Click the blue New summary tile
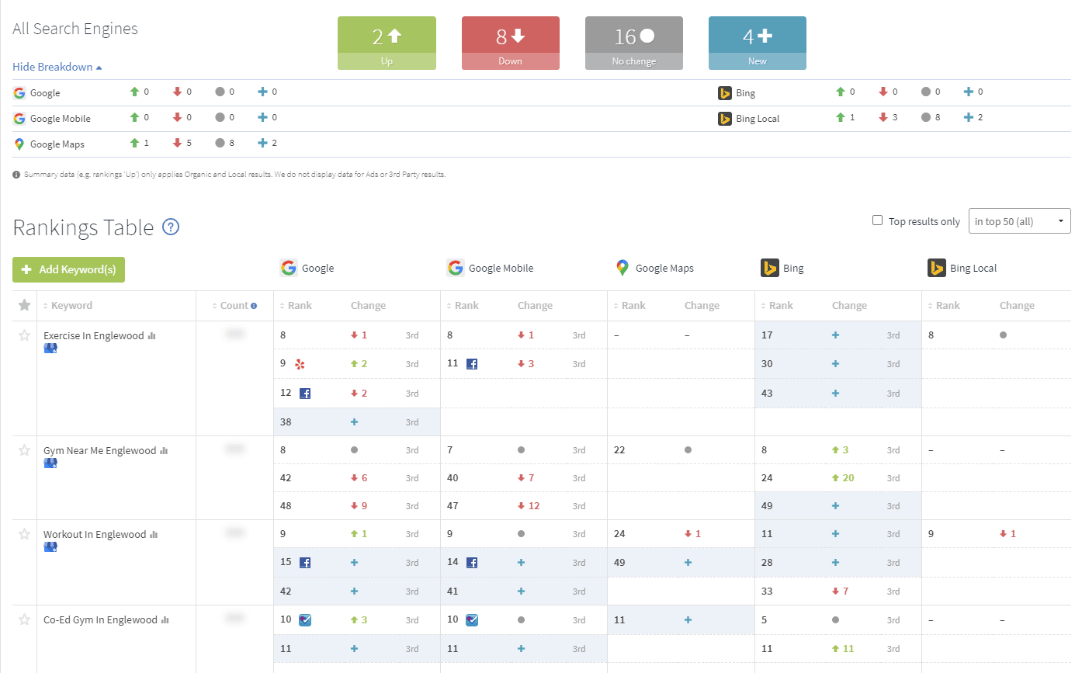The image size is (1082, 673). 757,43
